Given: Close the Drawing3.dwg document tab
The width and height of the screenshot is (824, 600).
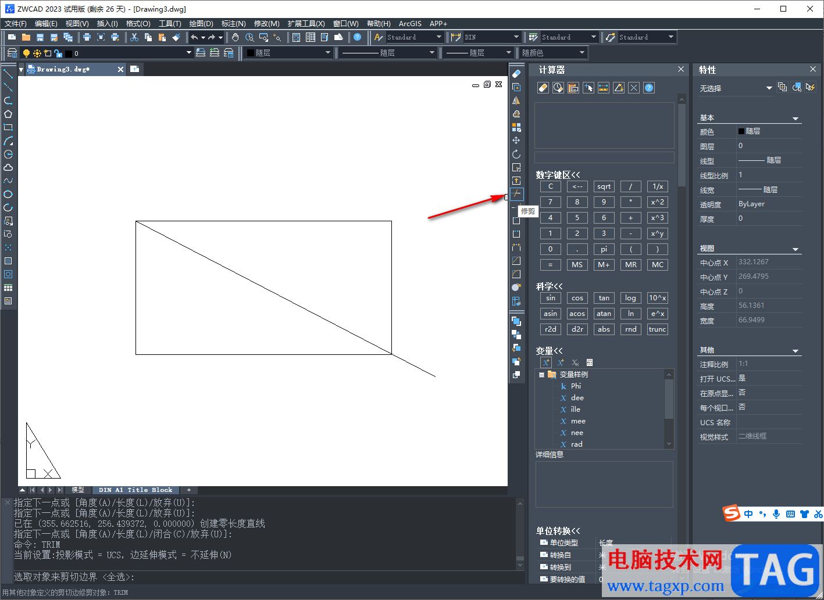Looking at the screenshot, I should click(x=120, y=69).
